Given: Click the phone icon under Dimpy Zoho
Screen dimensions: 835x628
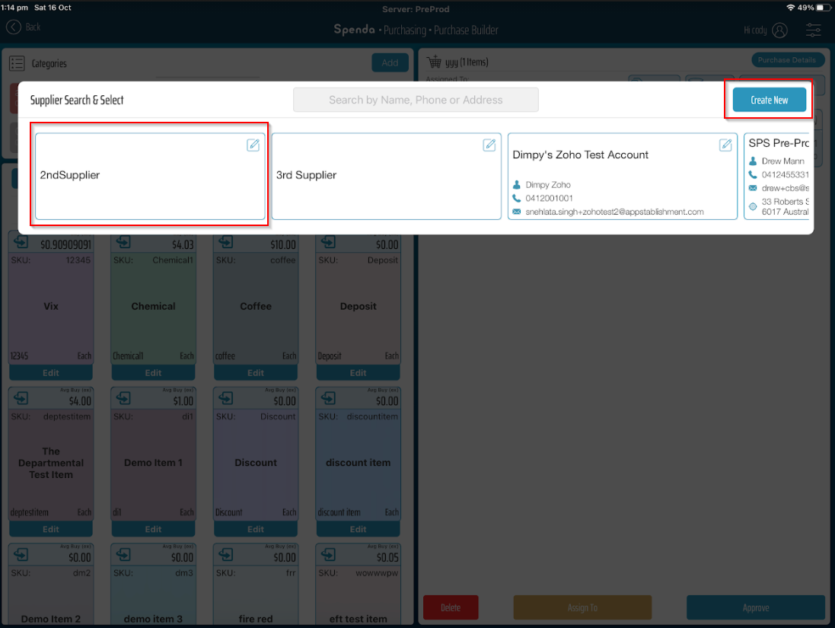Looking at the screenshot, I should 517,198.
